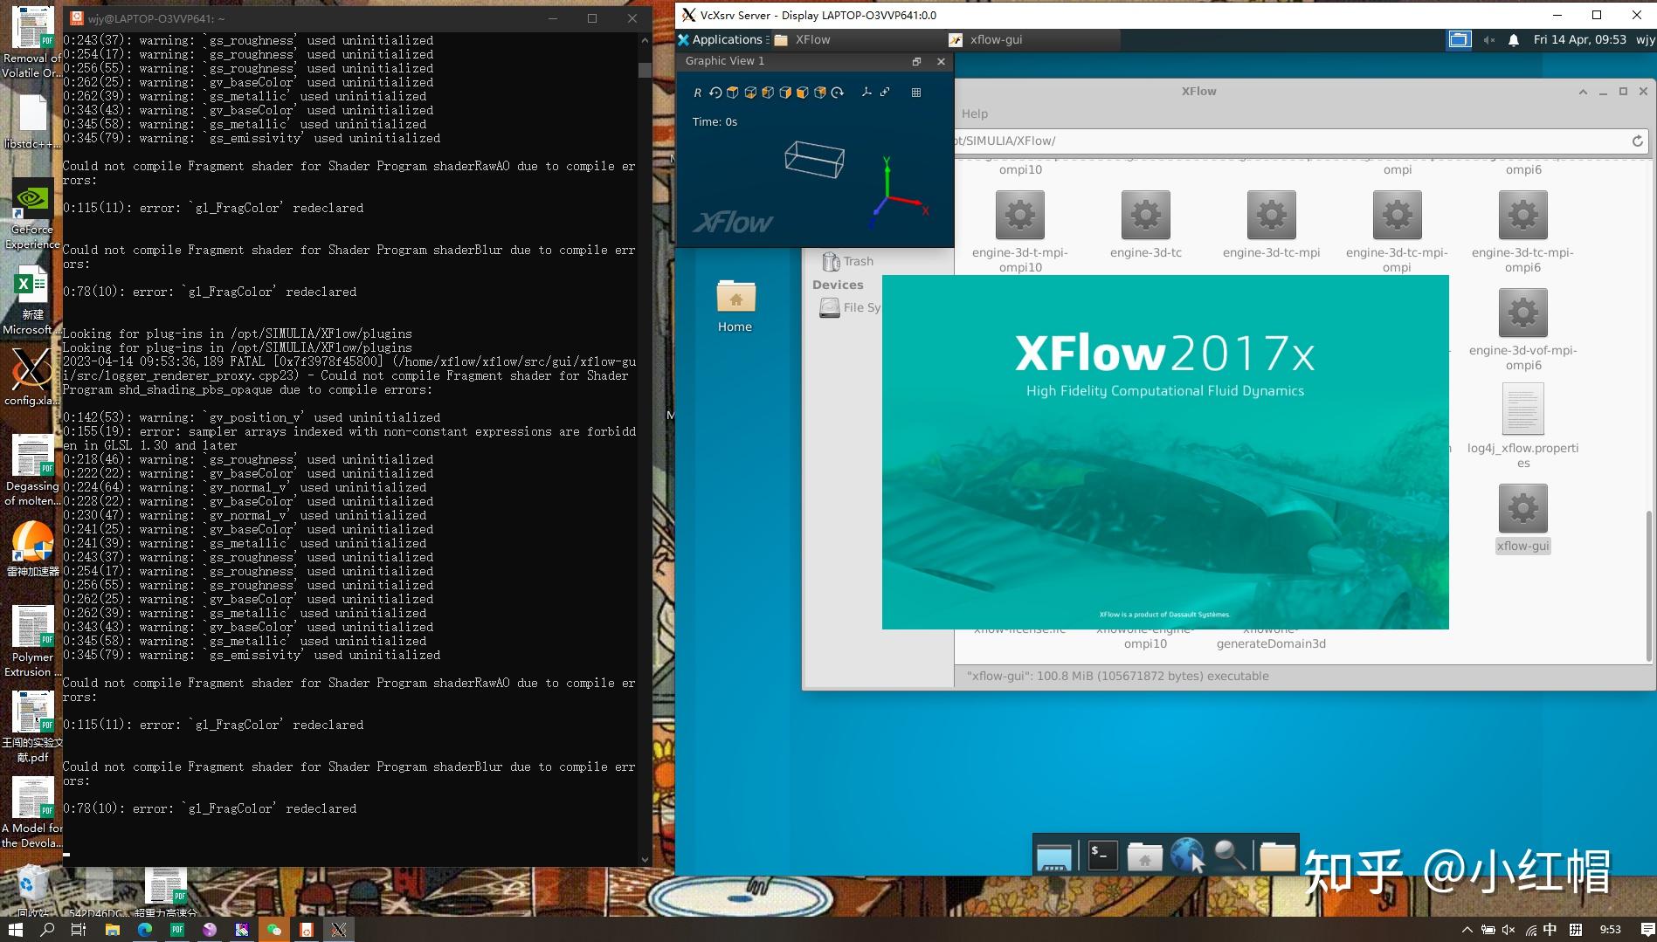Open the Recycle Bin on the Windows desktop
Screen dimensions: 1657x942
click(x=32, y=889)
